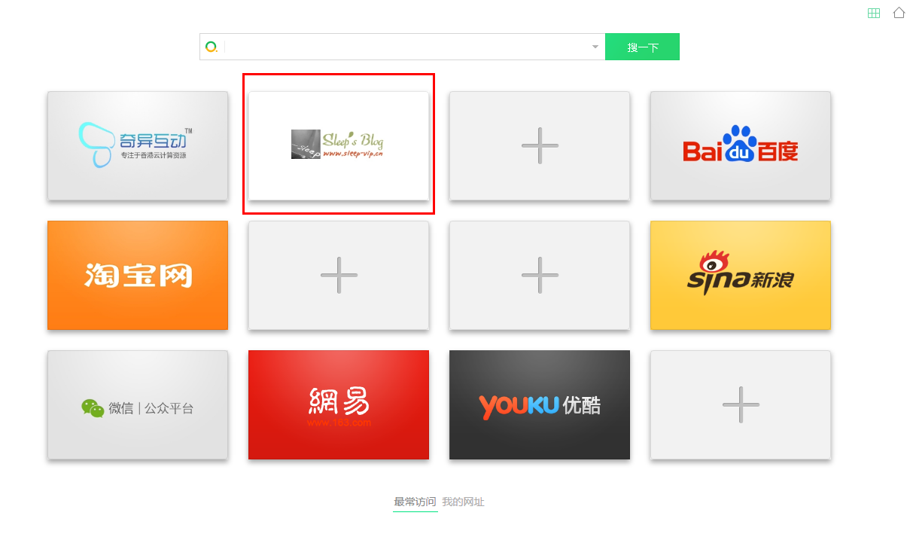
Task: Launch the 微信 公众平台 tile
Action: click(138, 404)
